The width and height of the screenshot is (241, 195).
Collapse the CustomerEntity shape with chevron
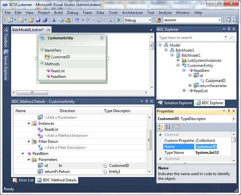coord(102,38)
